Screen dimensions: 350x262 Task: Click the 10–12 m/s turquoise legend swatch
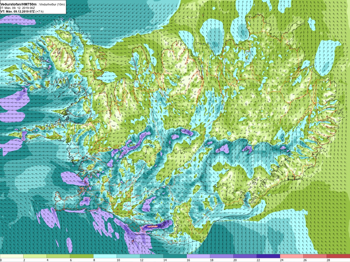pos(128,256)
